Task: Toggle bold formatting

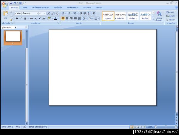Action: (17, 19)
